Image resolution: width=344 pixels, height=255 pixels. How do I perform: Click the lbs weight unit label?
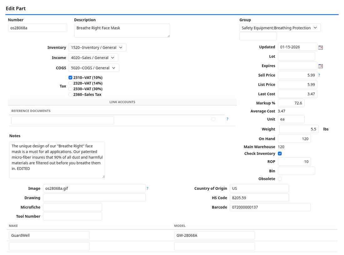(x=326, y=129)
